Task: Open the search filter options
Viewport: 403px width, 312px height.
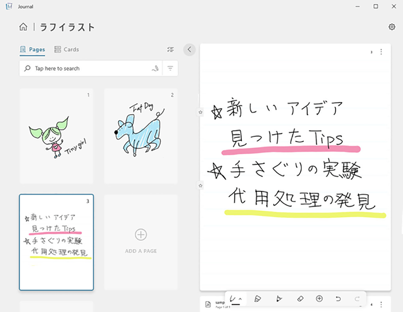Action: pos(170,69)
